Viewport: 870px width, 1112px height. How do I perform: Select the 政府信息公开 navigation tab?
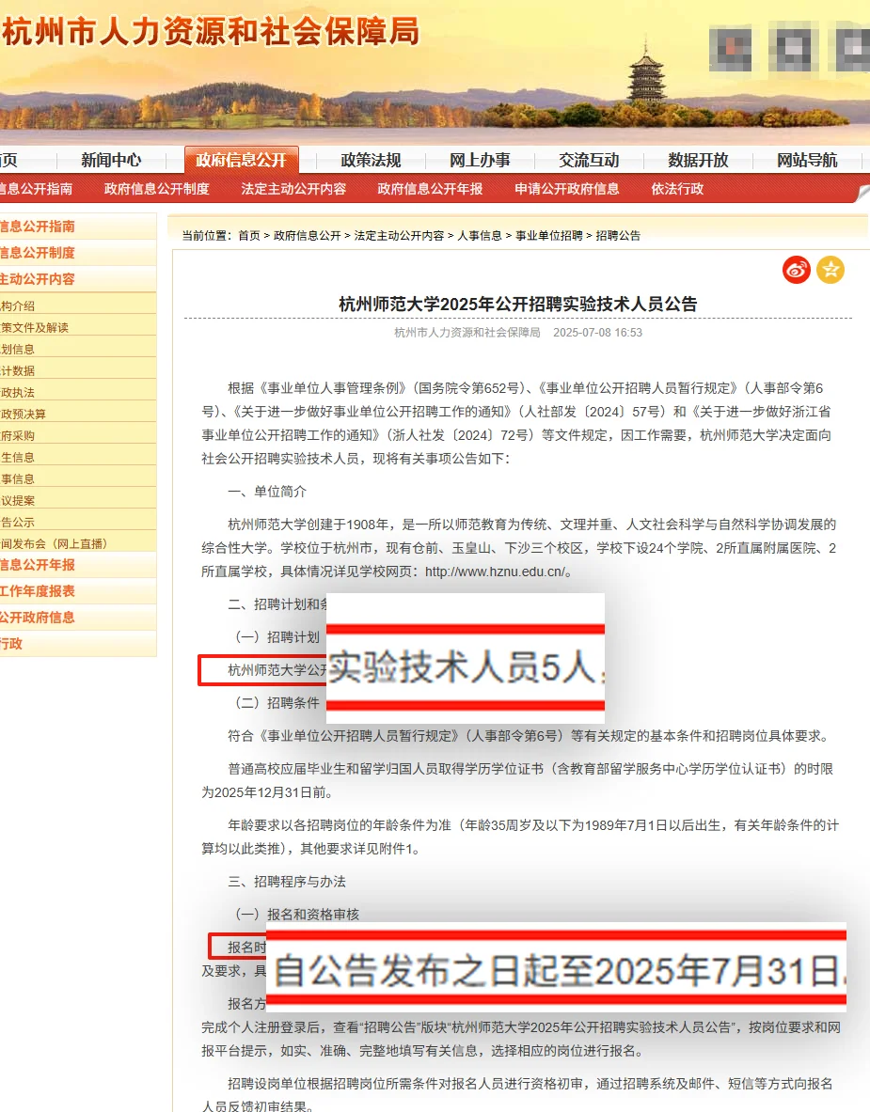click(242, 161)
